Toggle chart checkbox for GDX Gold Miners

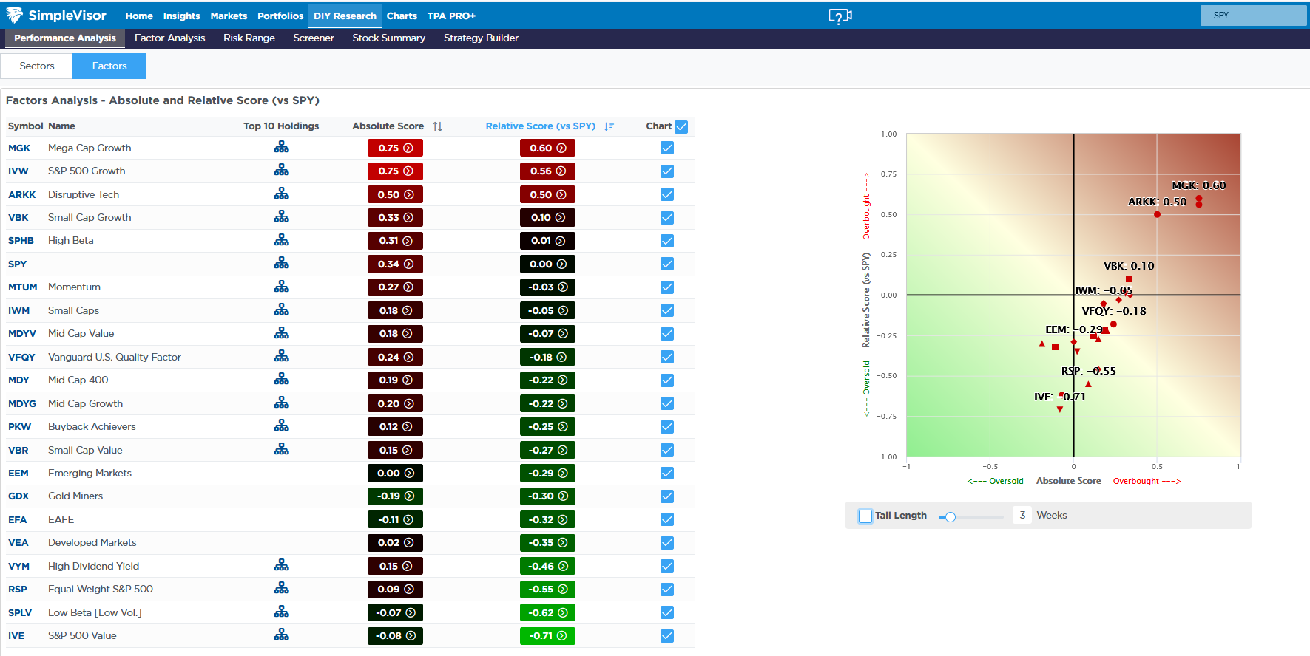click(x=667, y=496)
